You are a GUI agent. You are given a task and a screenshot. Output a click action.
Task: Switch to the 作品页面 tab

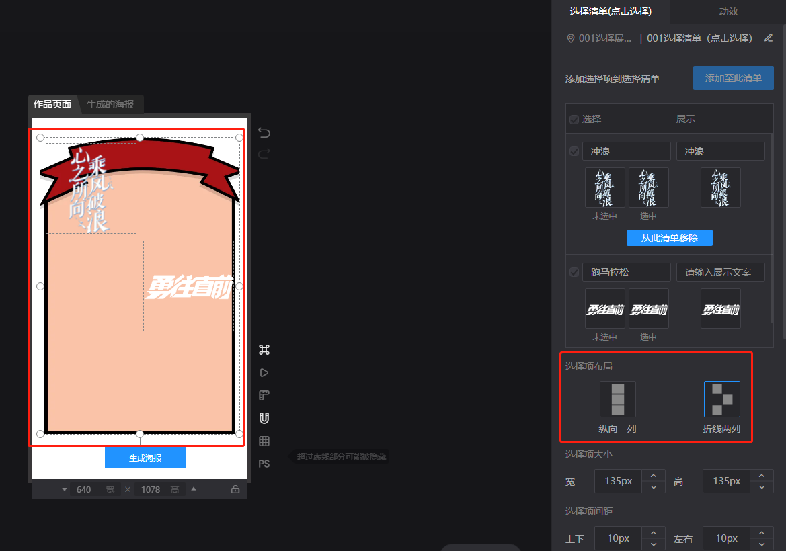[52, 104]
